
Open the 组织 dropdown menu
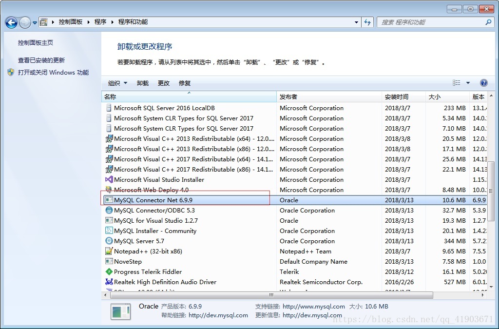[x=117, y=83]
